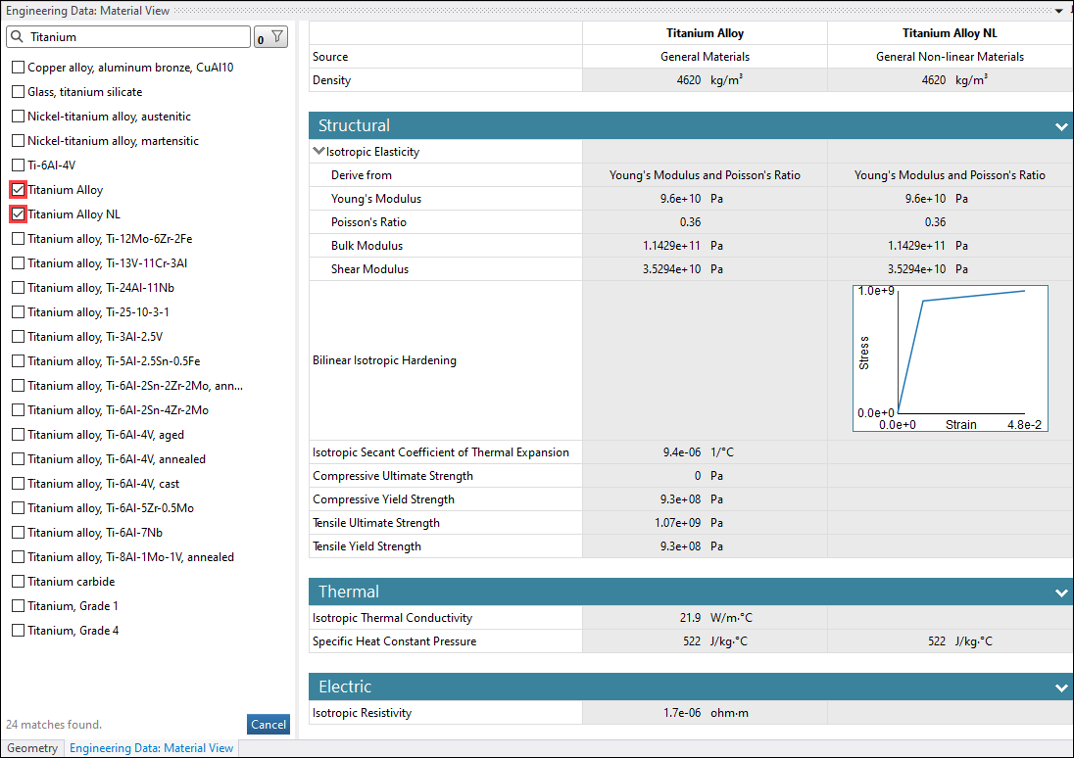Enable Copper alloy, aluminum bronze, CuAl10 checkbox
The image size is (1074, 758).
pyautogui.click(x=19, y=68)
